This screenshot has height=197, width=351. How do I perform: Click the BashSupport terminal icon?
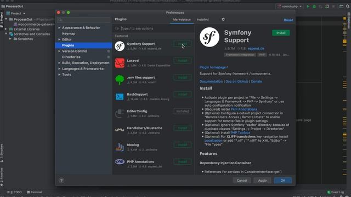coord(120,96)
